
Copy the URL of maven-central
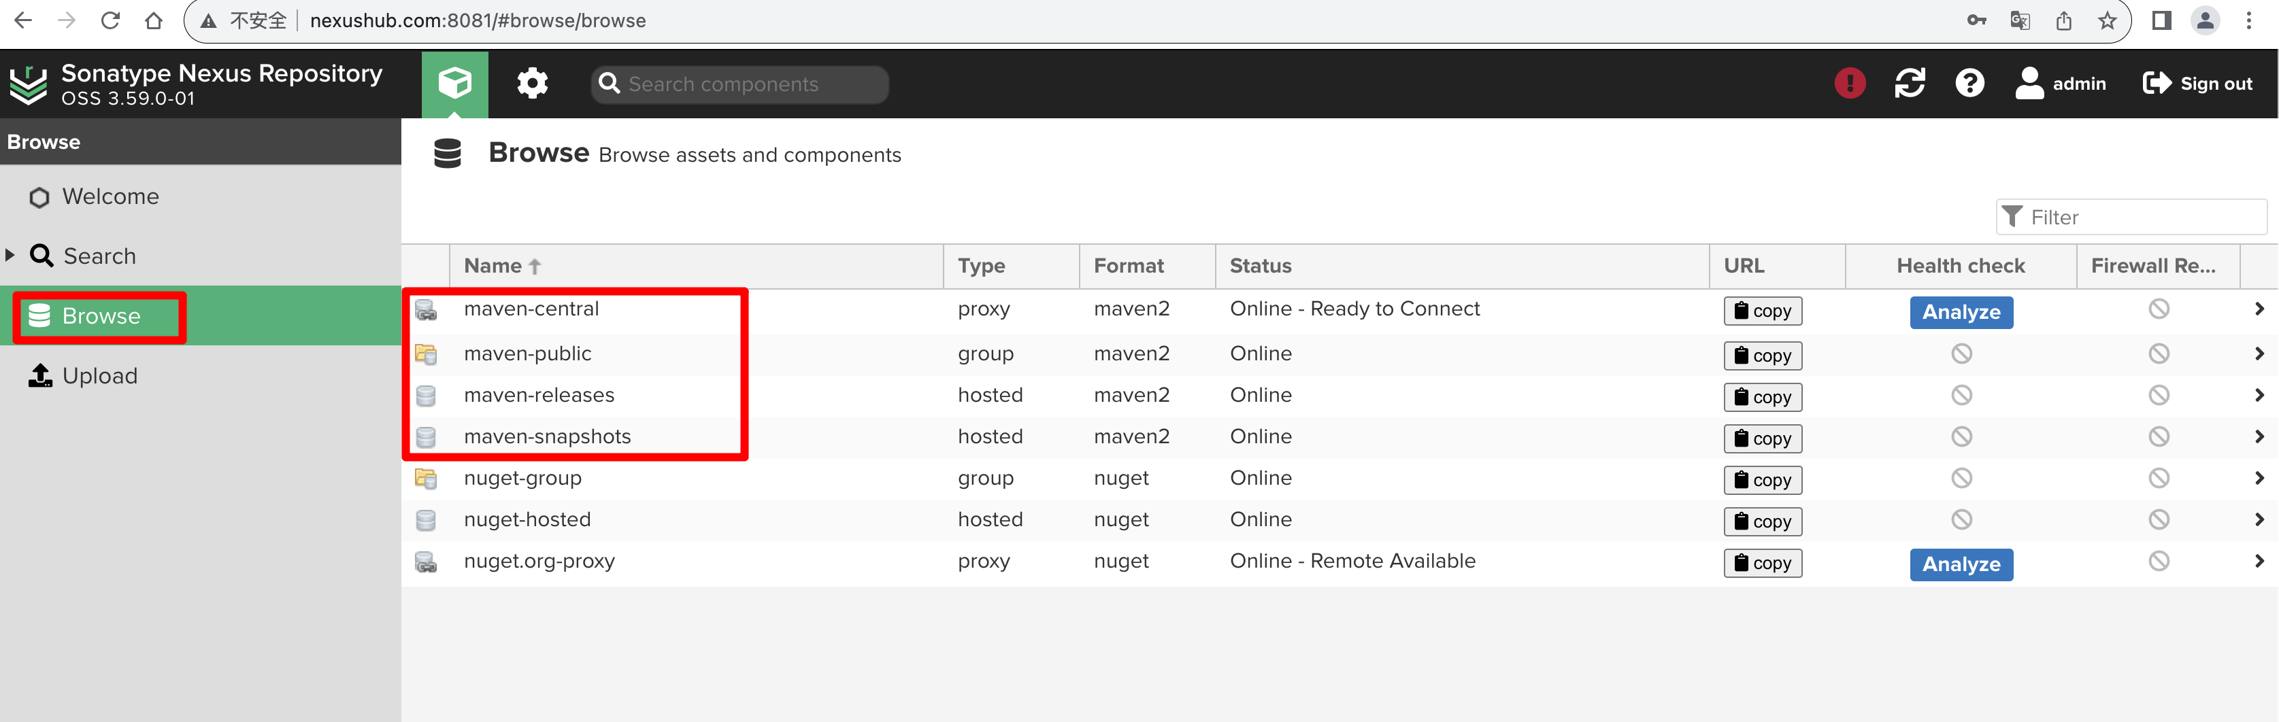(x=1763, y=311)
